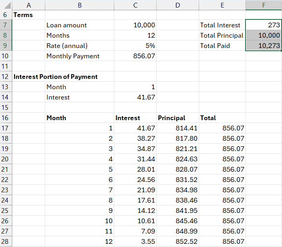The height and width of the screenshot is (247, 282).
Task: Click row 16 header
Action: pyautogui.click(x=6, y=118)
